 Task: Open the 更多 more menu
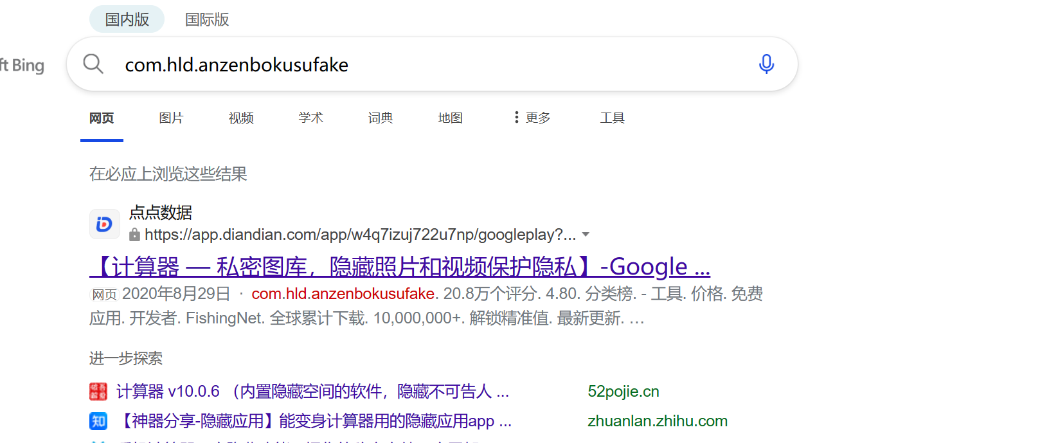(532, 118)
